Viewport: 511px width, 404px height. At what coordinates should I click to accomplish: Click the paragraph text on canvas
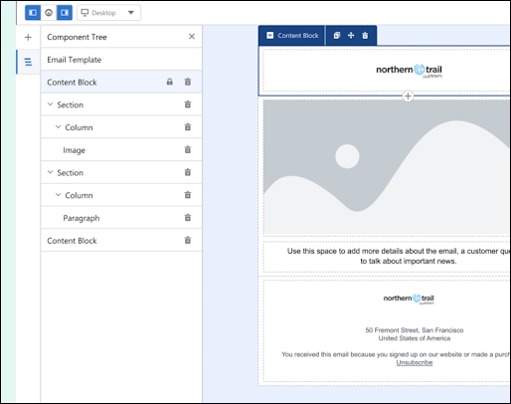point(399,256)
